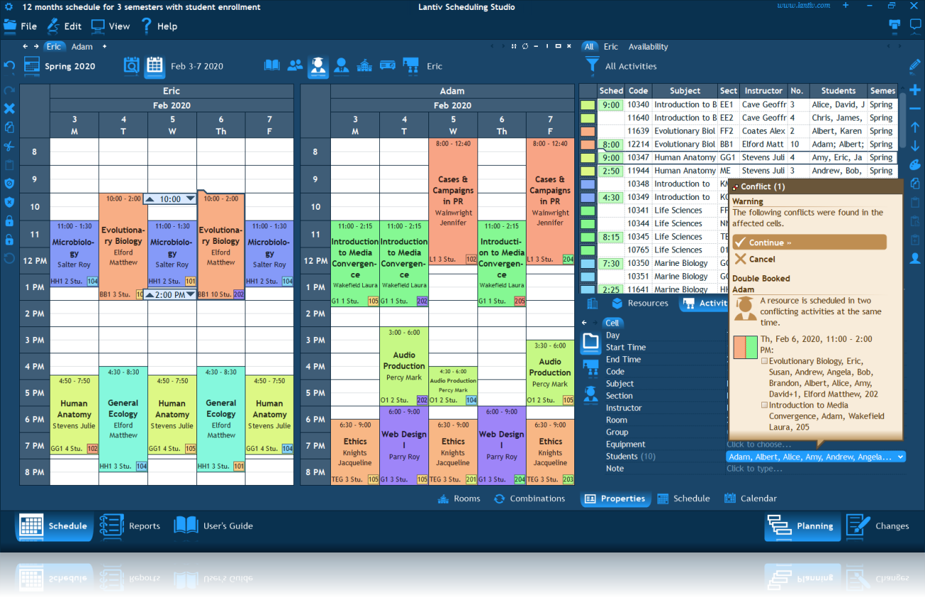Click the Note field to type
This screenshot has width=925, height=598.
tap(816, 469)
